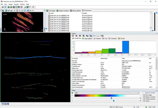The image size is (158, 108).
Task: Click the yellow triangle ruler toolbar icon
Action: click(25, 7)
